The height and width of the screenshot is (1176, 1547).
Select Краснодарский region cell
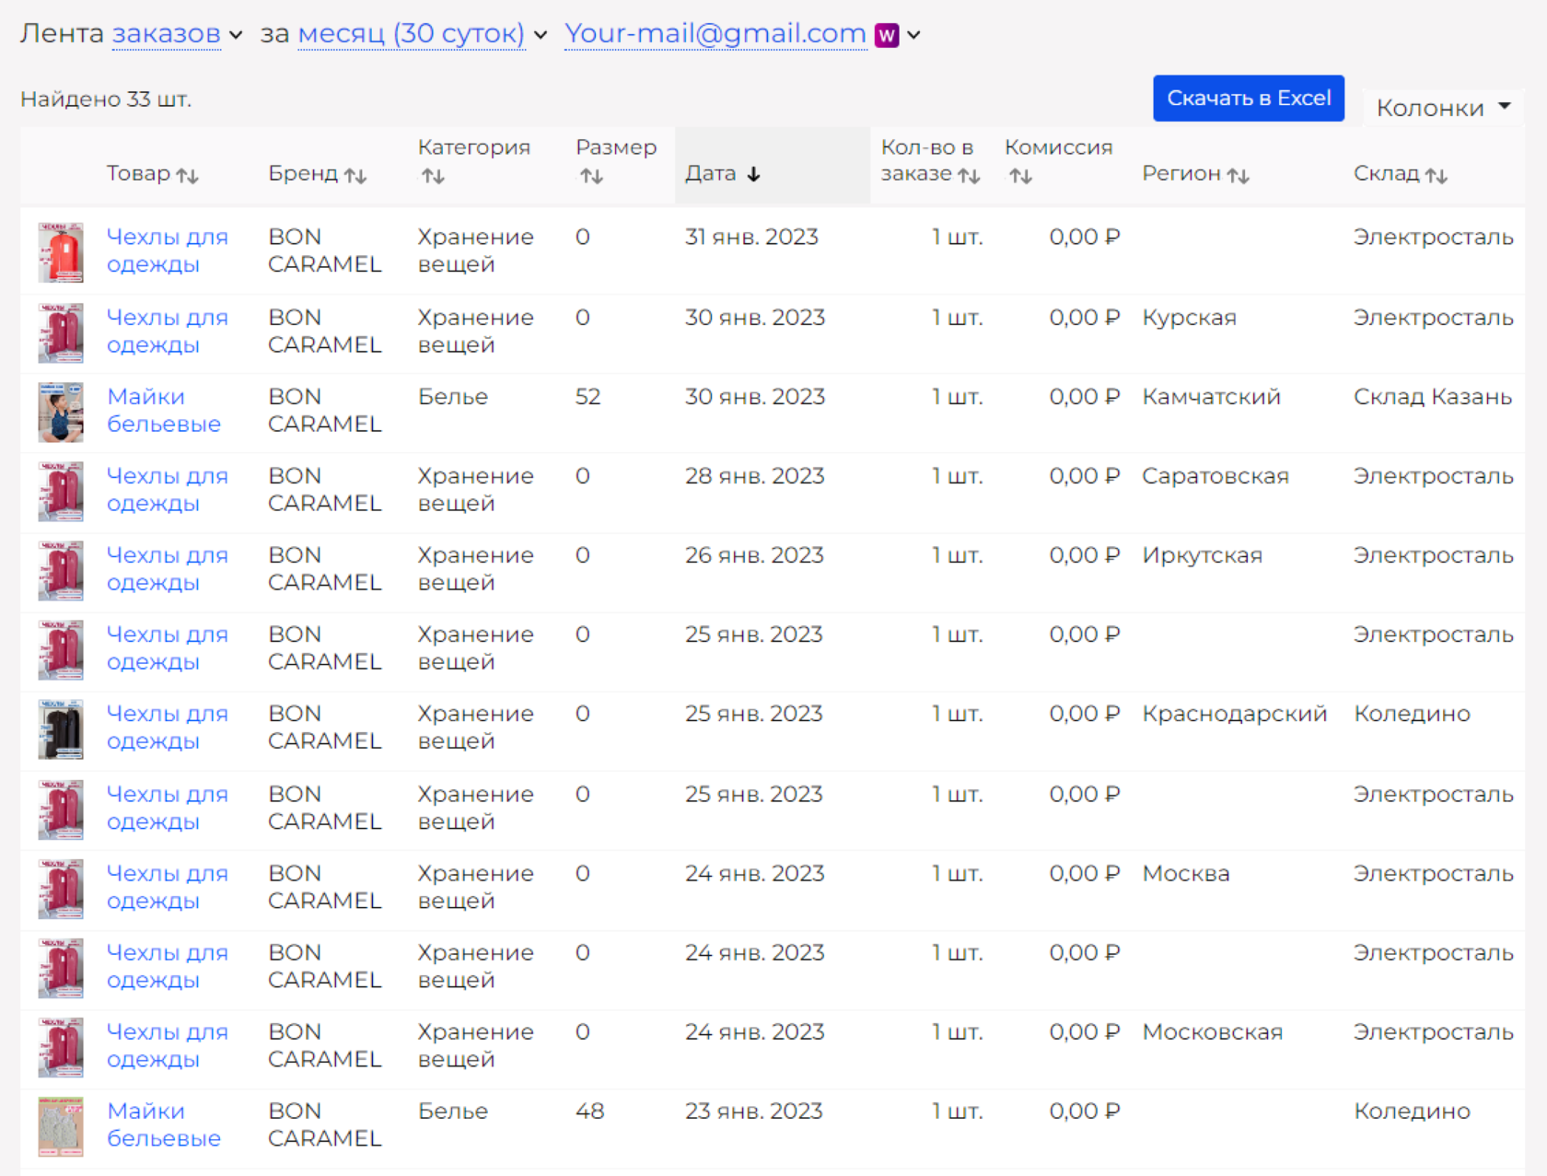[x=1234, y=714]
